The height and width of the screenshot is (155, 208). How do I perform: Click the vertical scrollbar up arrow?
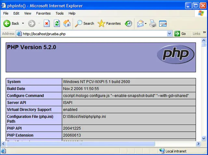tap(204, 40)
